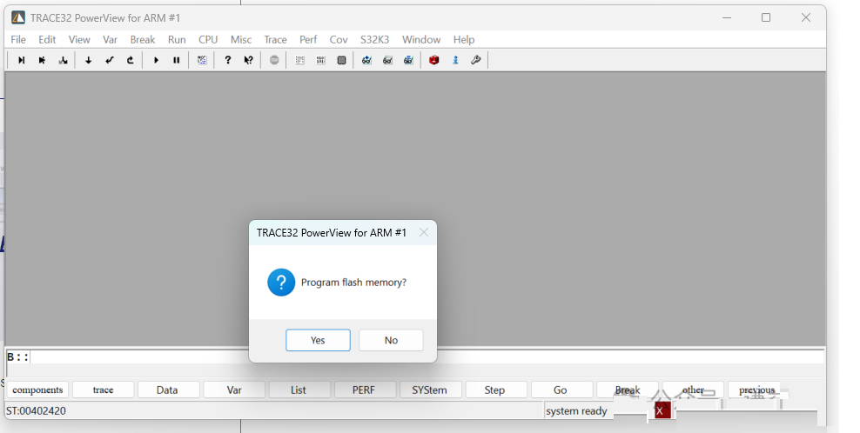Click the components softkey button
860x433 pixels.
[37, 390]
